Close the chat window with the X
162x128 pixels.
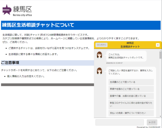tap(158, 45)
